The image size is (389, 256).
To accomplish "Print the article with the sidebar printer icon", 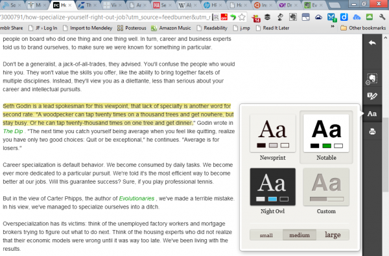I will pyautogui.click(x=372, y=131).
